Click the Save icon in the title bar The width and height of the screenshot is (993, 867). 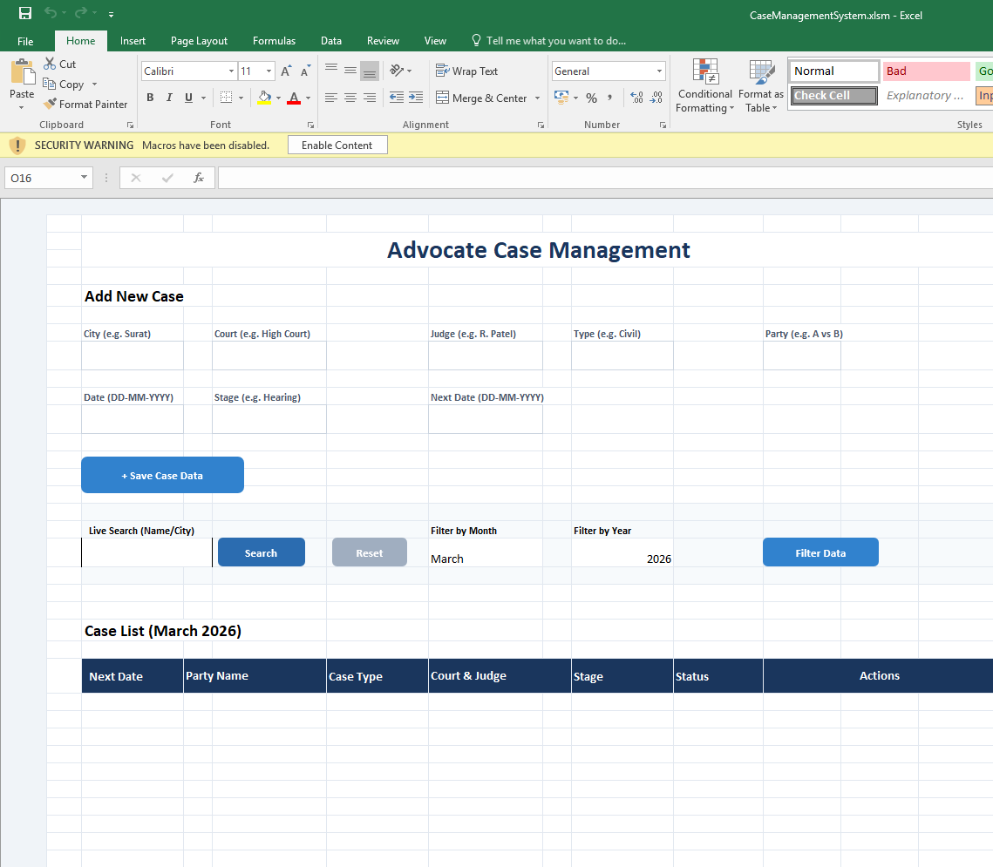pyautogui.click(x=25, y=13)
